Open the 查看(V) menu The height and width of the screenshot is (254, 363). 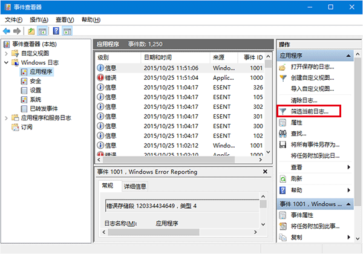[64, 19]
